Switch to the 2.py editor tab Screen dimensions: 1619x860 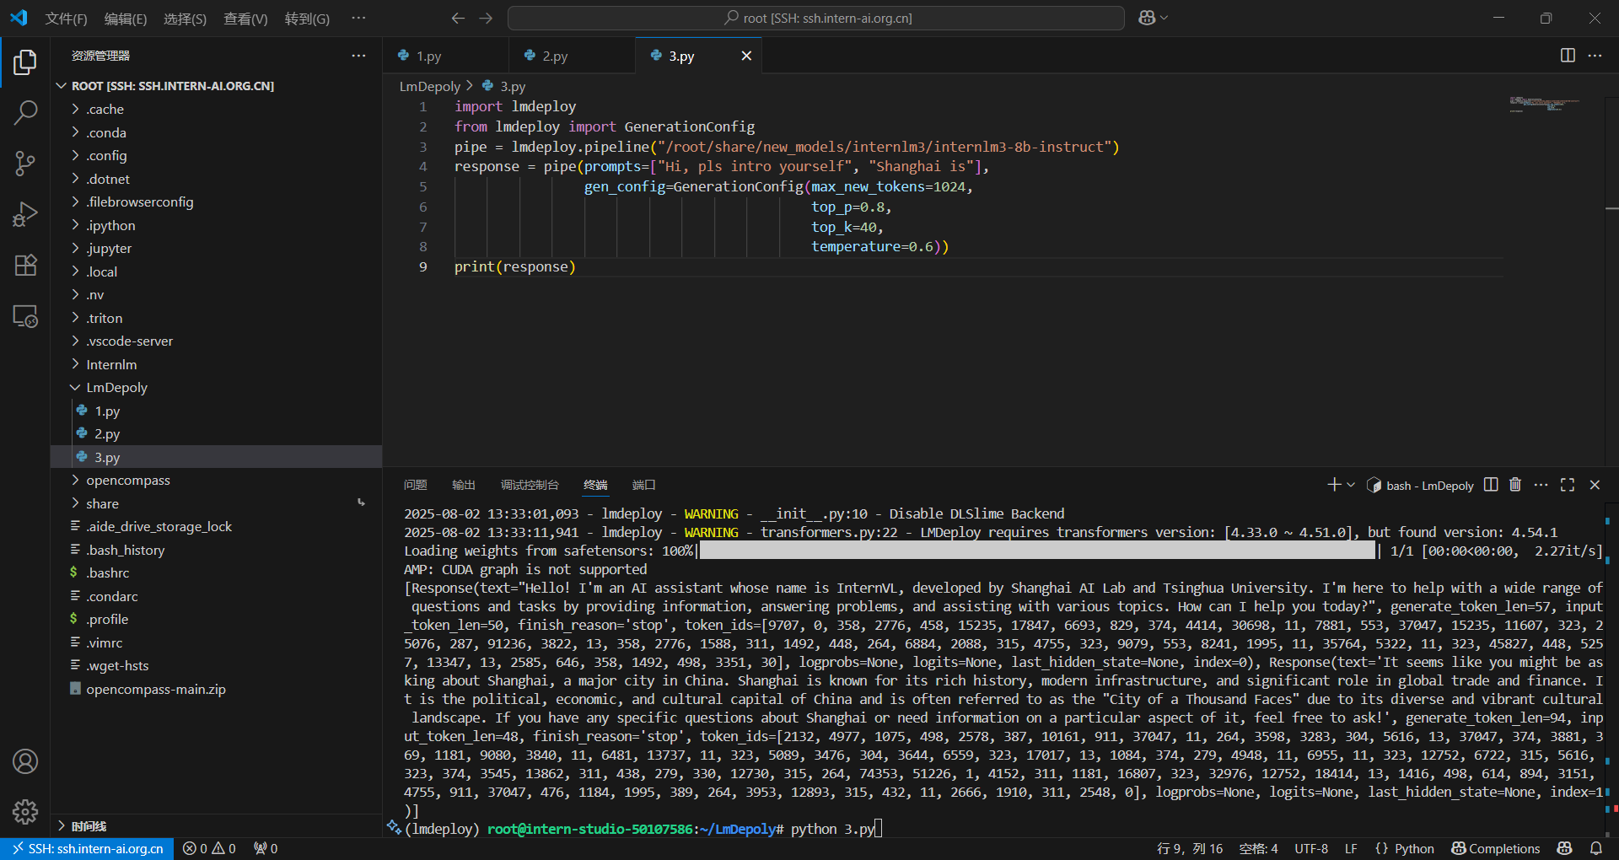click(572, 56)
